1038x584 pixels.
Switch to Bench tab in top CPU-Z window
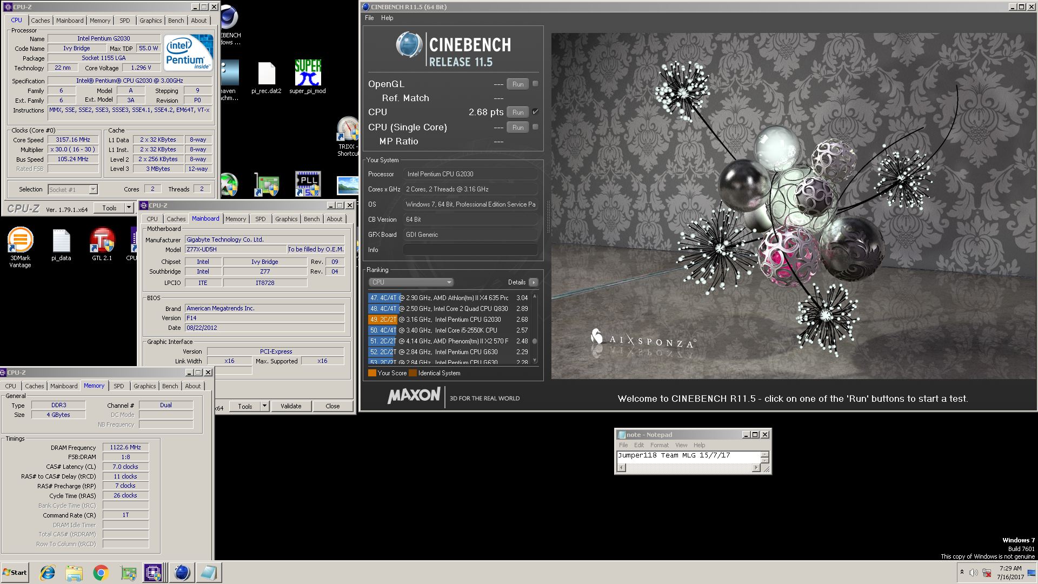click(176, 21)
